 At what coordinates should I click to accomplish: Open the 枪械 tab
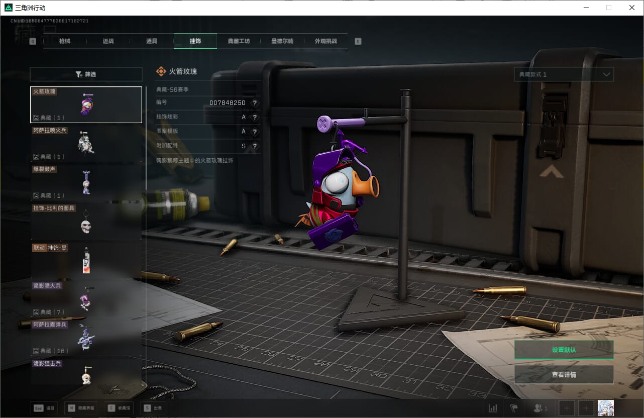click(x=65, y=41)
